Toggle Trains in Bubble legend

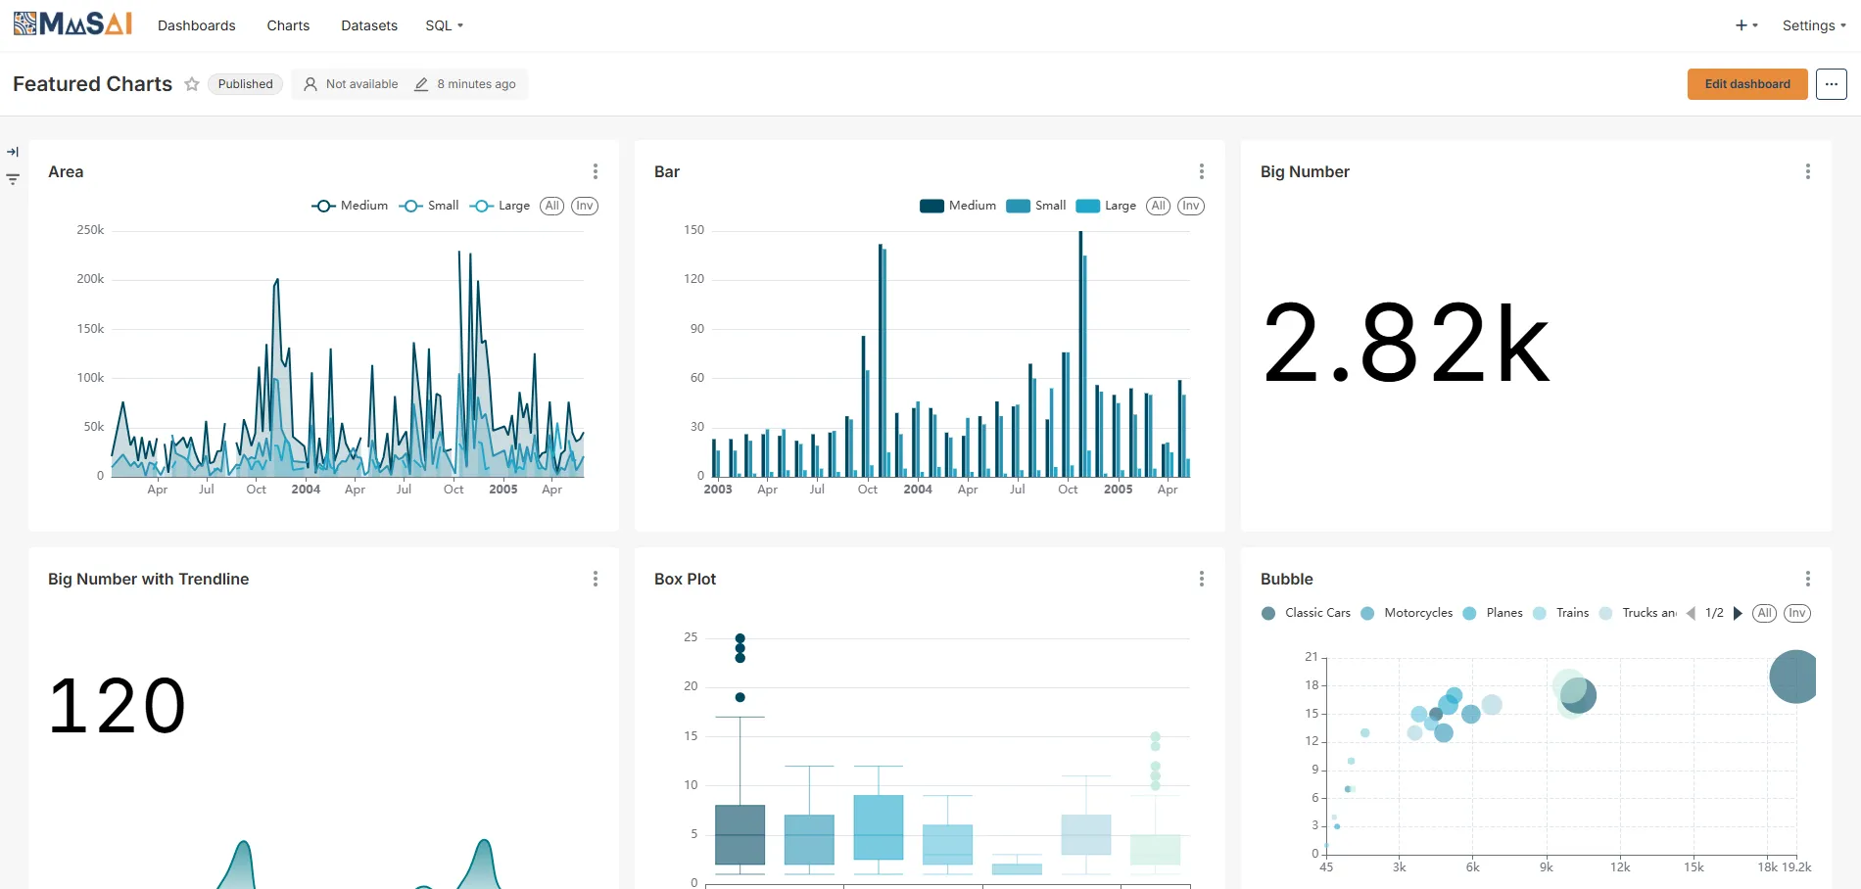coord(1561,613)
